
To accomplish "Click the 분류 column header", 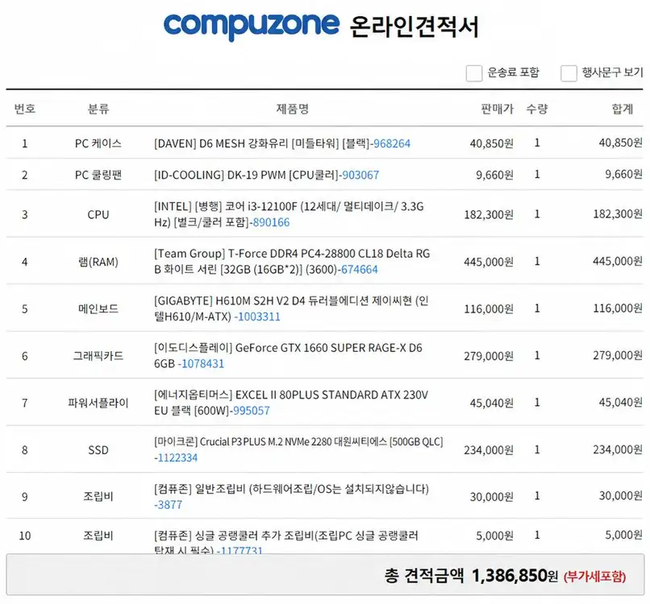I will (x=98, y=109).
